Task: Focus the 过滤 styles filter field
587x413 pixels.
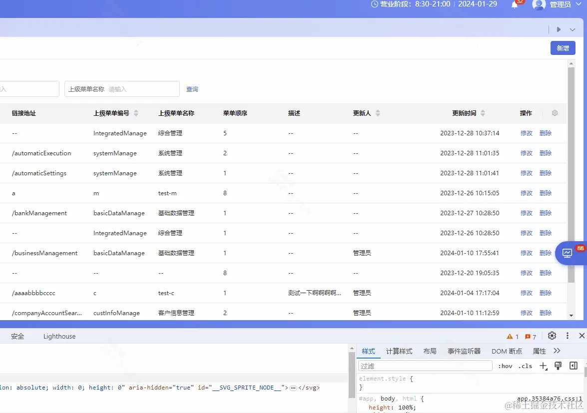Action: point(425,366)
